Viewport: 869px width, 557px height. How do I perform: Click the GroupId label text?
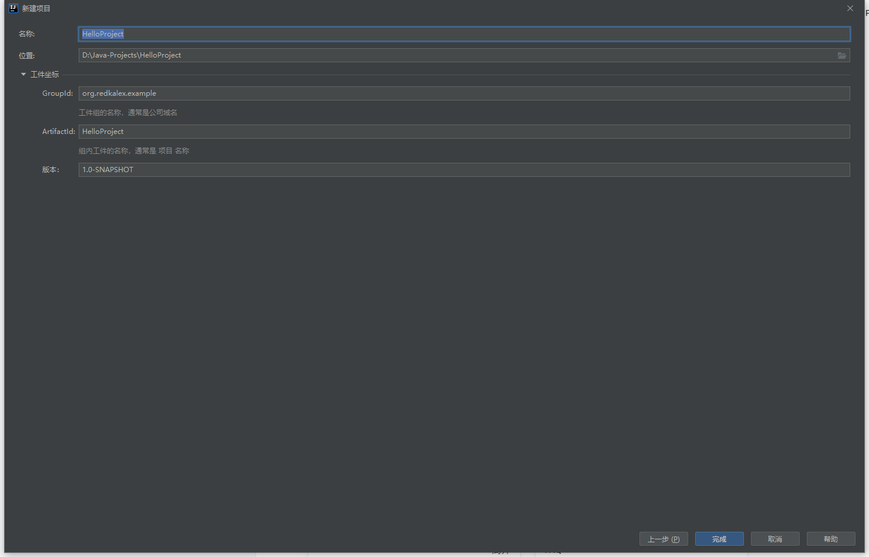coord(57,93)
